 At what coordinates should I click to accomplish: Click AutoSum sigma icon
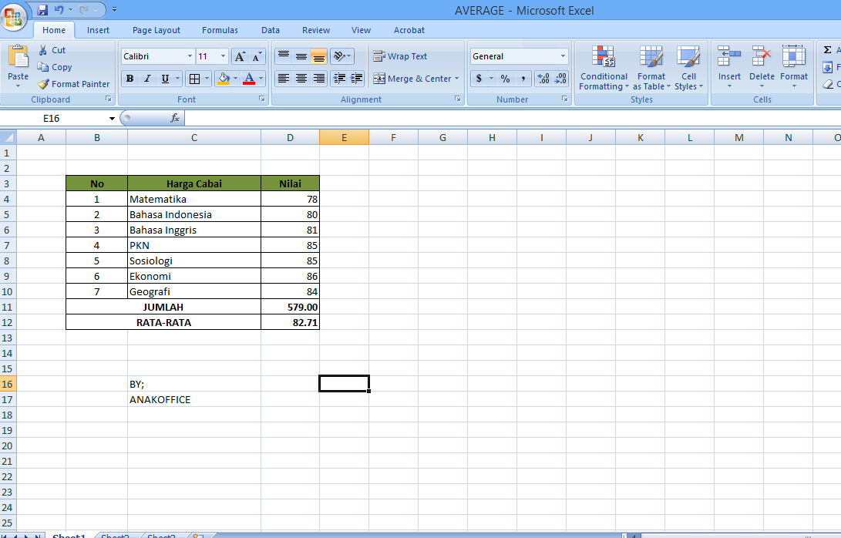click(828, 50)
